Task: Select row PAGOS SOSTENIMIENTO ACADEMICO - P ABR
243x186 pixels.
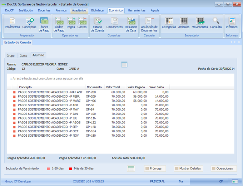Action: [x=88, y=105]
